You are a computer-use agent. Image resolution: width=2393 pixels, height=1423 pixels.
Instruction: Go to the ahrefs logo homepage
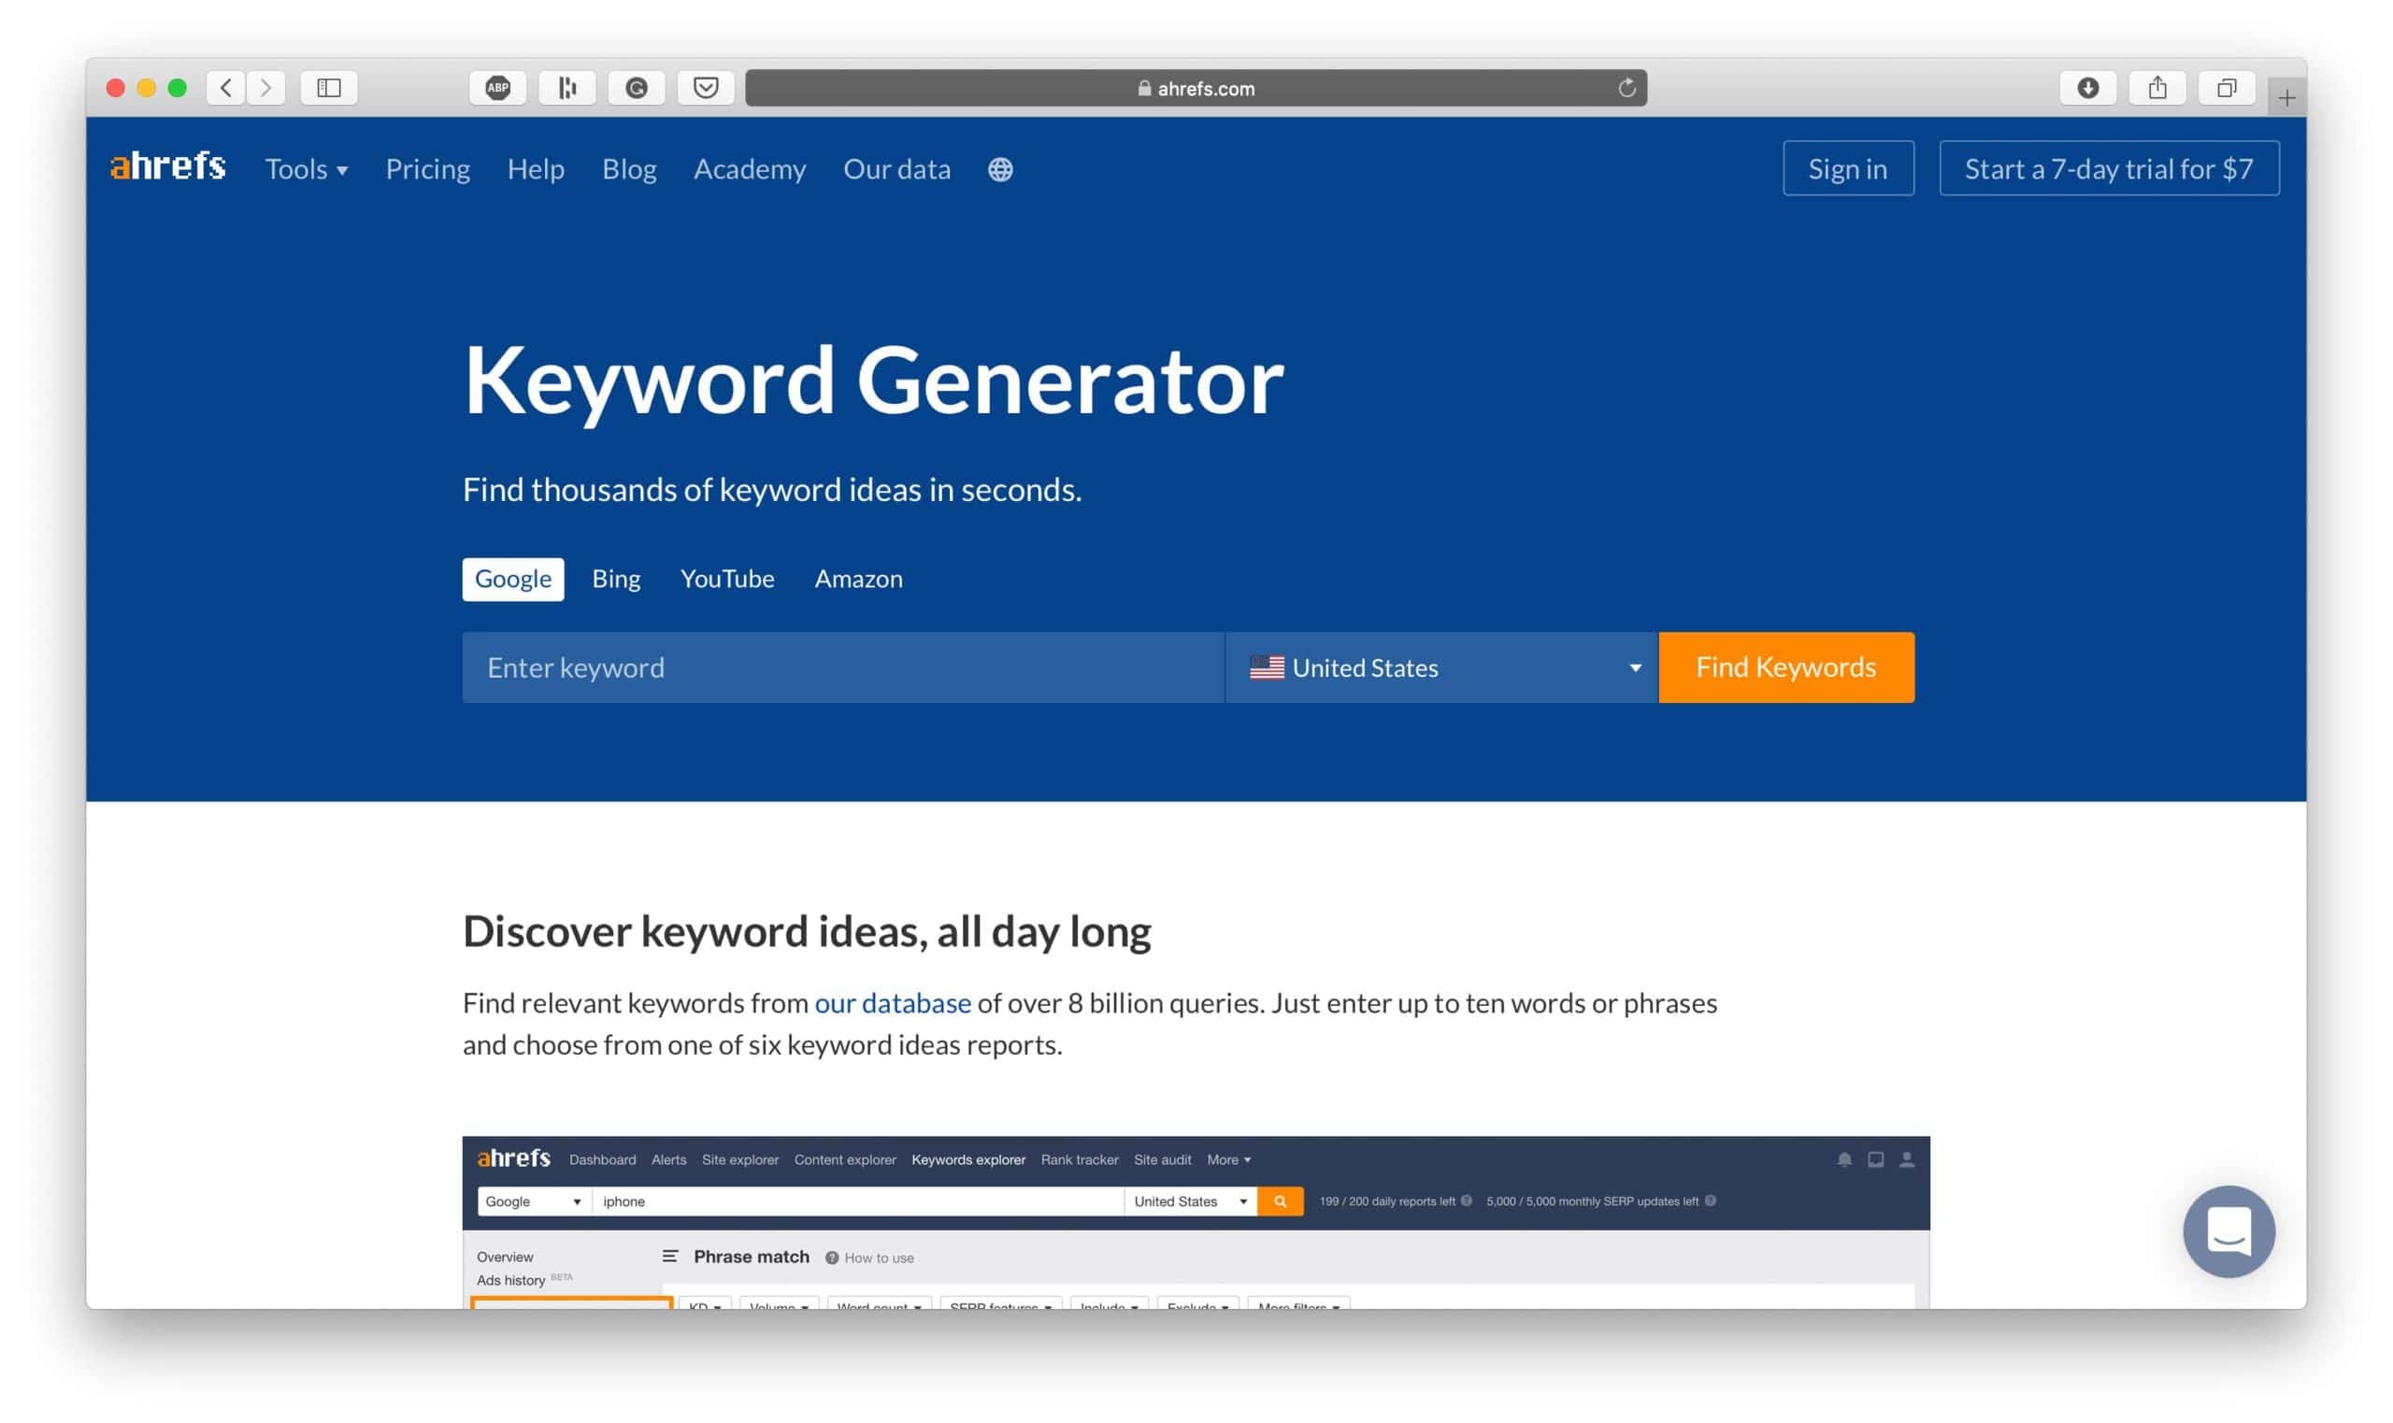[169, 166]
